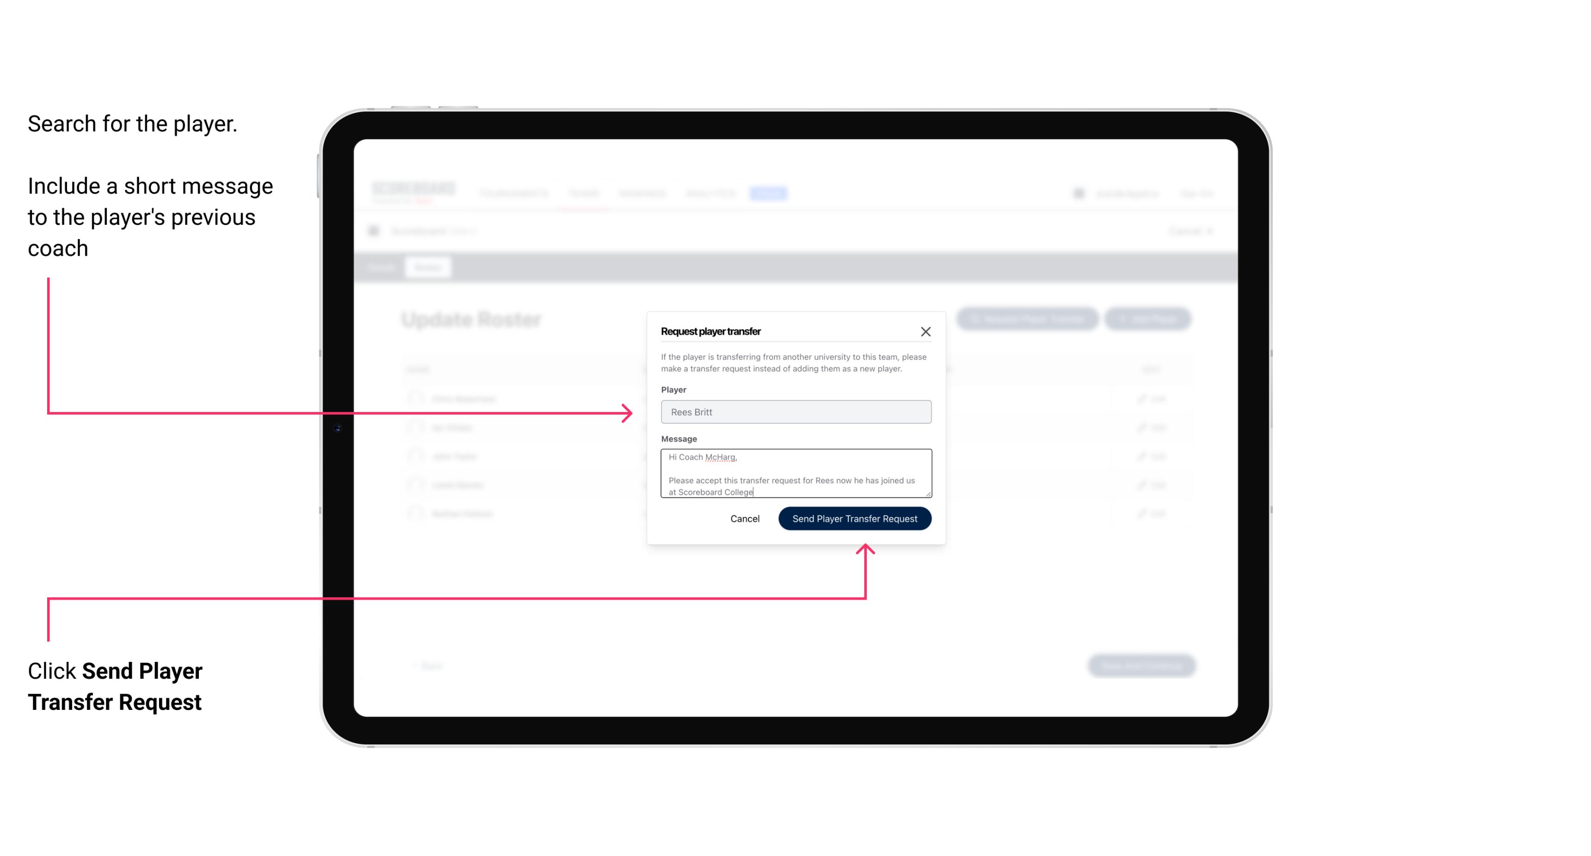Click the Cancel button in dialog
Viewport: 1591px width, 856px height.
click(x=744, y=517)
